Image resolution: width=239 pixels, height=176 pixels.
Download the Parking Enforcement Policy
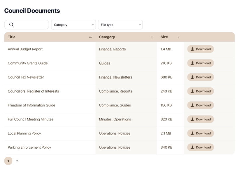[x=201, y=147]
